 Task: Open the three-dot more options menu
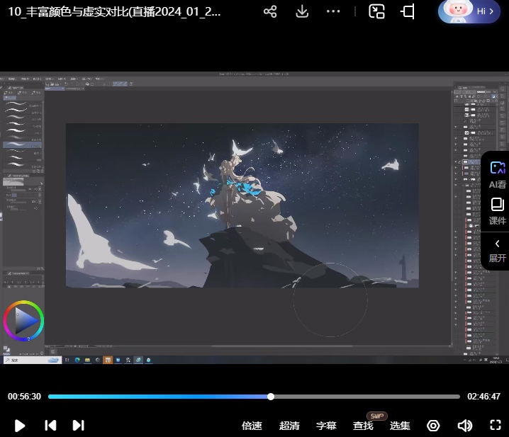pyautogui.click(x=333, y=11)
